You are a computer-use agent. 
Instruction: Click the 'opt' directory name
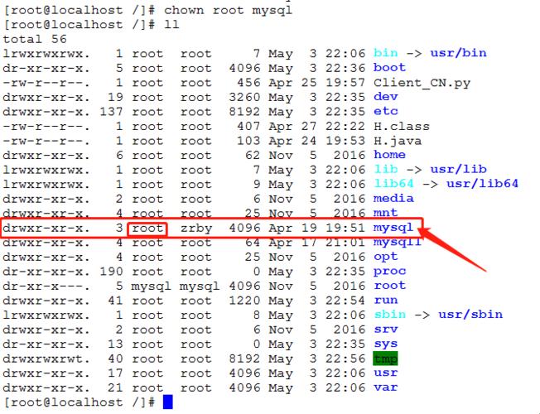386,257
